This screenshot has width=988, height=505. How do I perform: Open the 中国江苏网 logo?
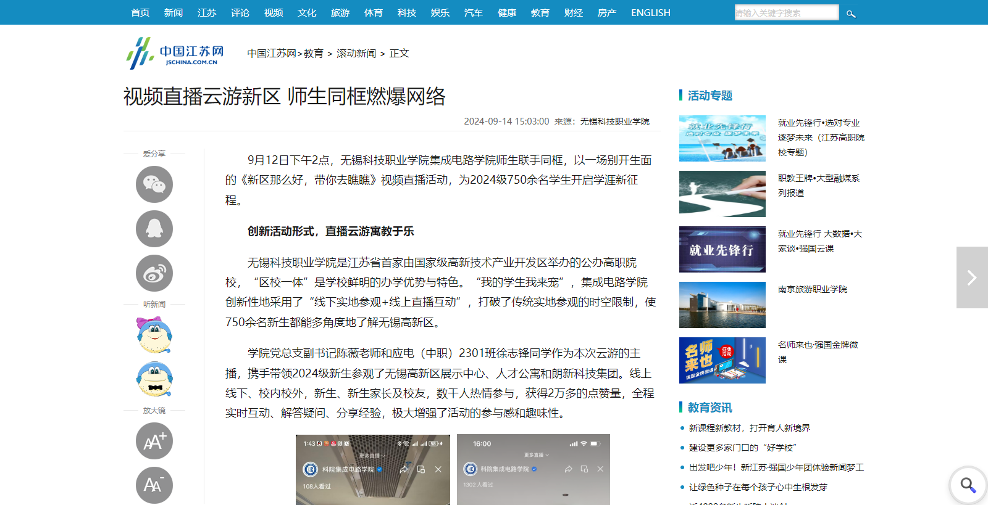(175, 53)
